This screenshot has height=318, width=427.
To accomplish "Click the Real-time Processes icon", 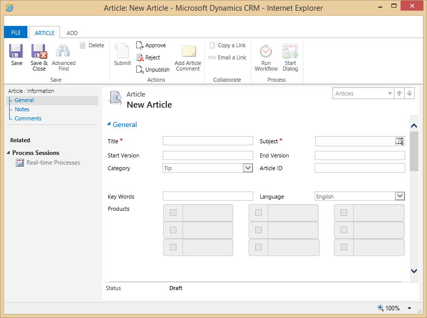I will click(20, 163).
